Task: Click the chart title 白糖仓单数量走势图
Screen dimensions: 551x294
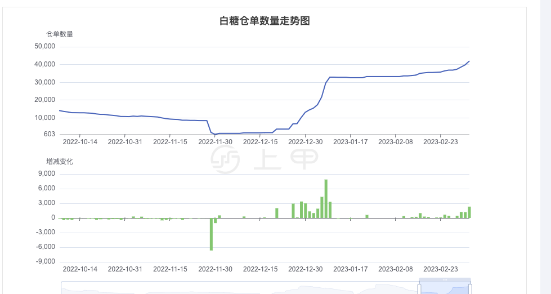Action: coord(265,21)
